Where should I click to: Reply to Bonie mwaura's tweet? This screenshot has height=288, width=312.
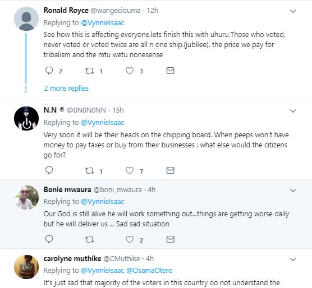(x=49, y=239)
